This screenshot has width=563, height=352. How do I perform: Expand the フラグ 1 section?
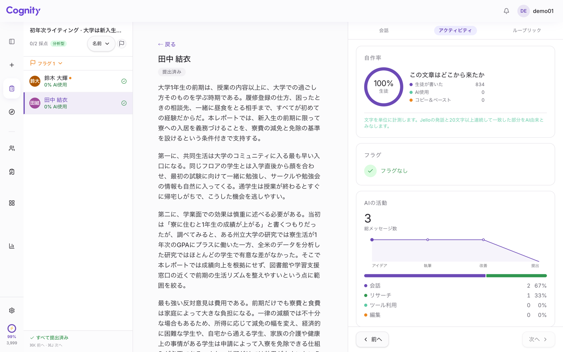pos(46,63)
